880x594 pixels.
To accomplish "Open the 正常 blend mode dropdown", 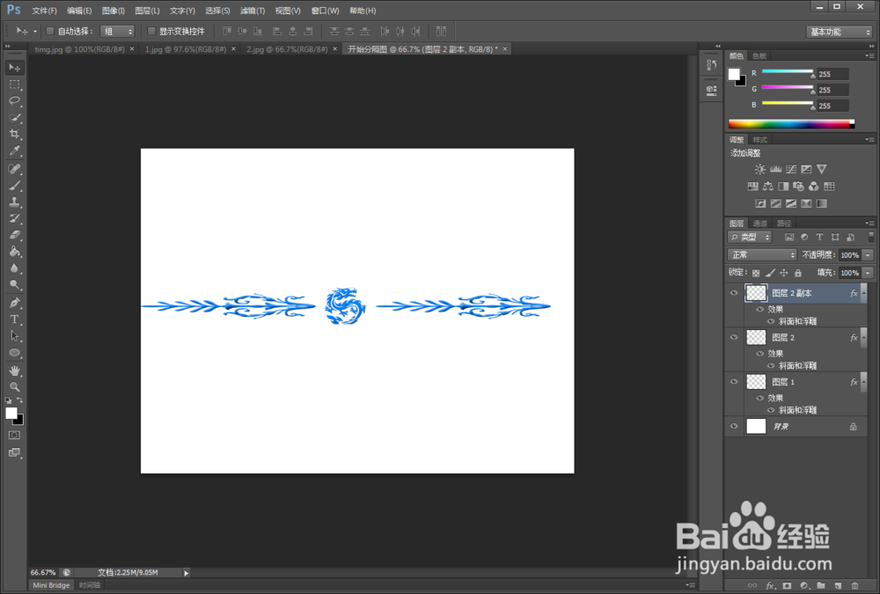I will [x=762, y=255].
